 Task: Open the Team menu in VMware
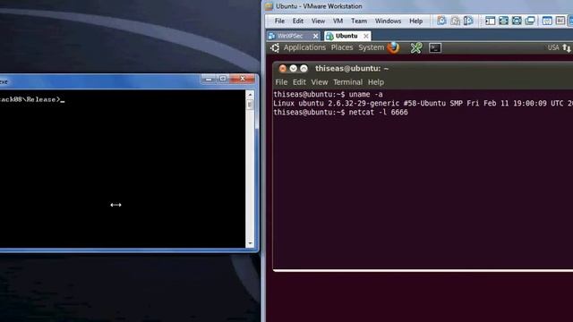pyautogui.click(x=359, y=21)
